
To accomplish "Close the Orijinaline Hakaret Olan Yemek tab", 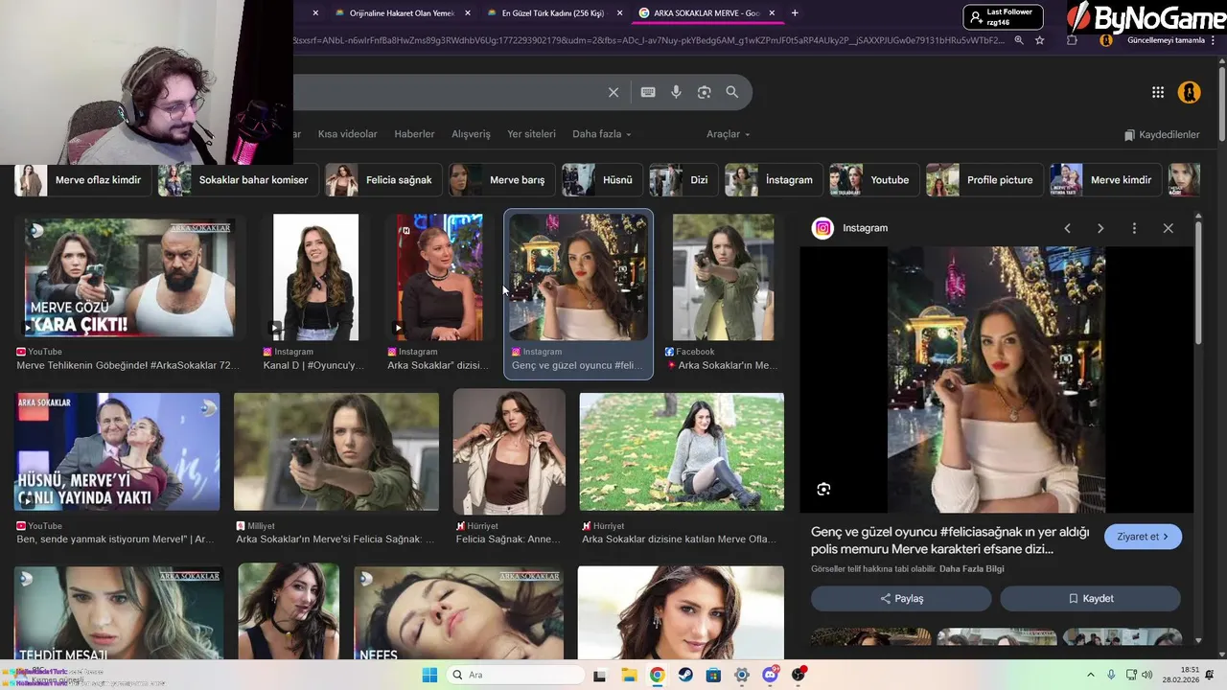I will tap(468, 12).
